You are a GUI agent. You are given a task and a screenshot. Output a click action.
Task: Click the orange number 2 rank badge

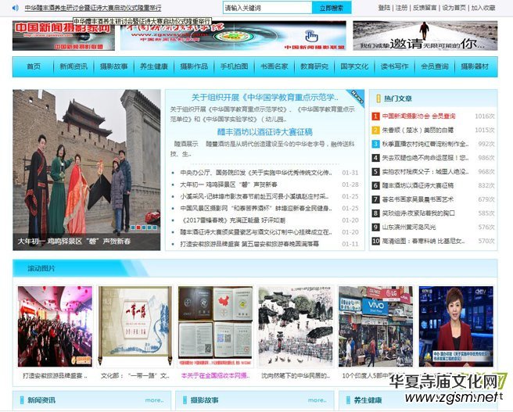click(375, 131)
